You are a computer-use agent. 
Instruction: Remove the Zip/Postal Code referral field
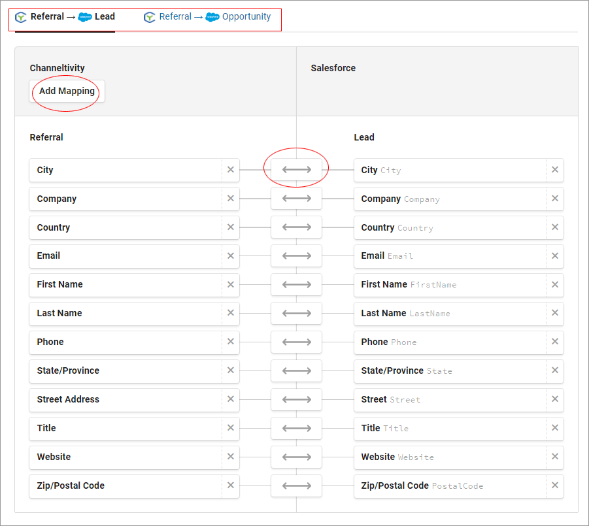click(231, 485)
